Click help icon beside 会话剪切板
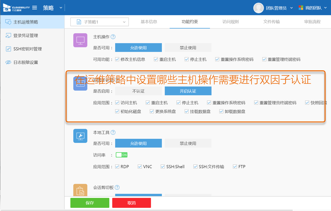The width and height of the screenshot is (331, 211). click(117, 188)
